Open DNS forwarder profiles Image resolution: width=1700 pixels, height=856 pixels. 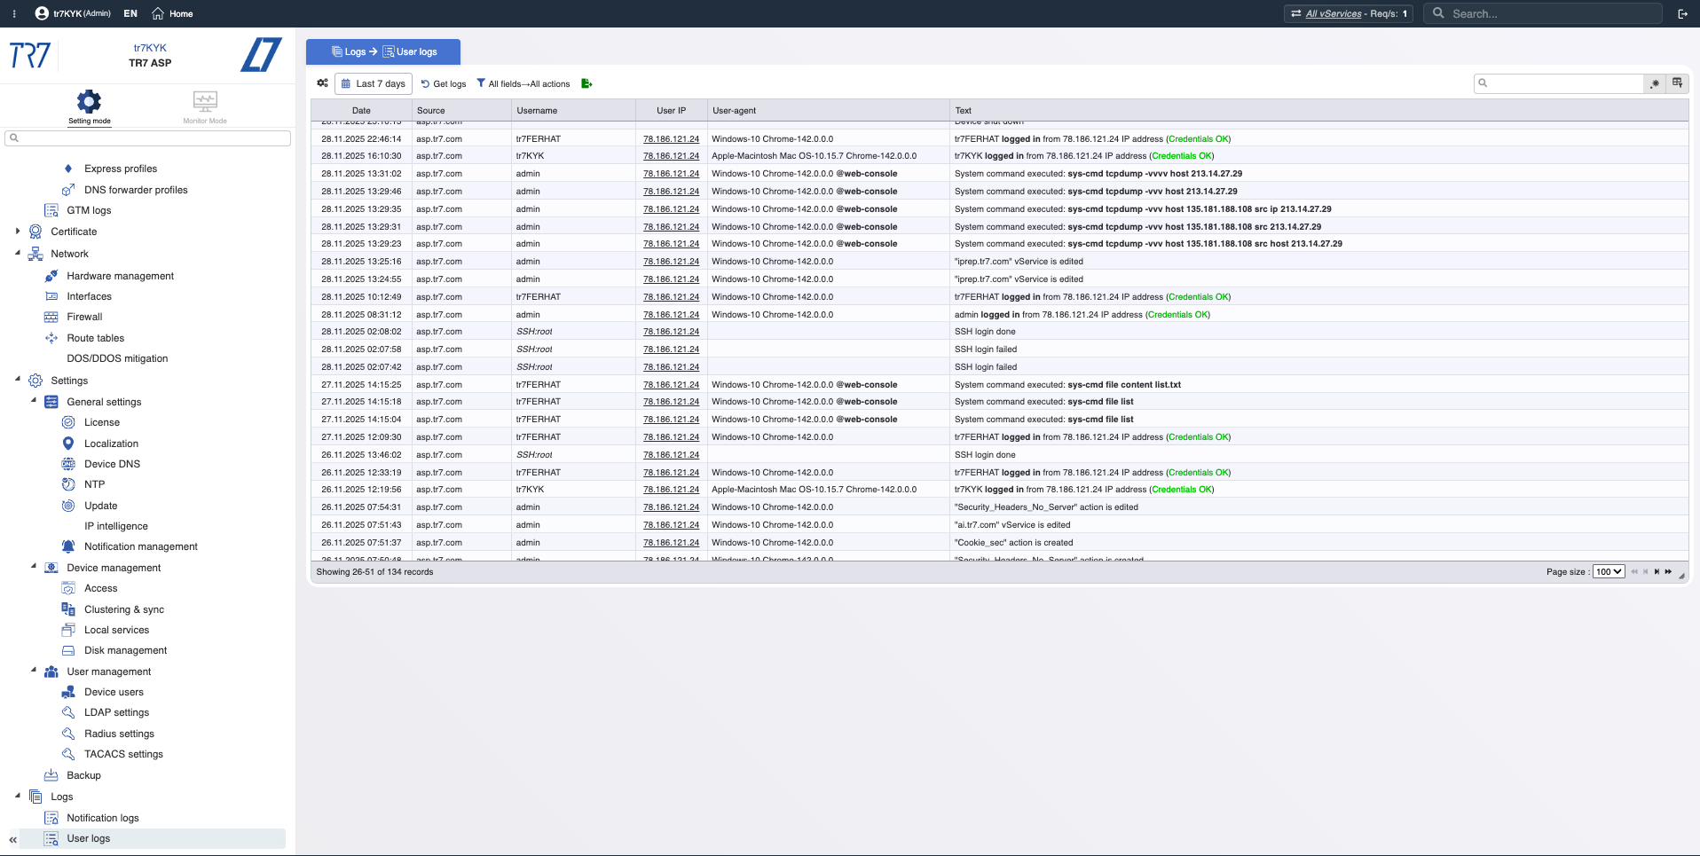pos(136,190)
